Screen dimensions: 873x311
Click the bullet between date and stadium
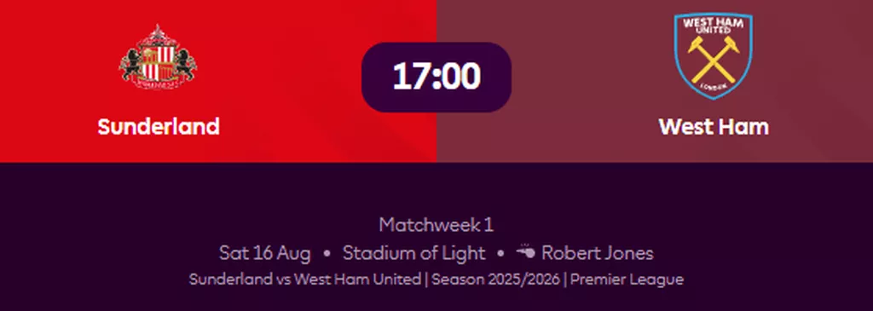(327, 254)
